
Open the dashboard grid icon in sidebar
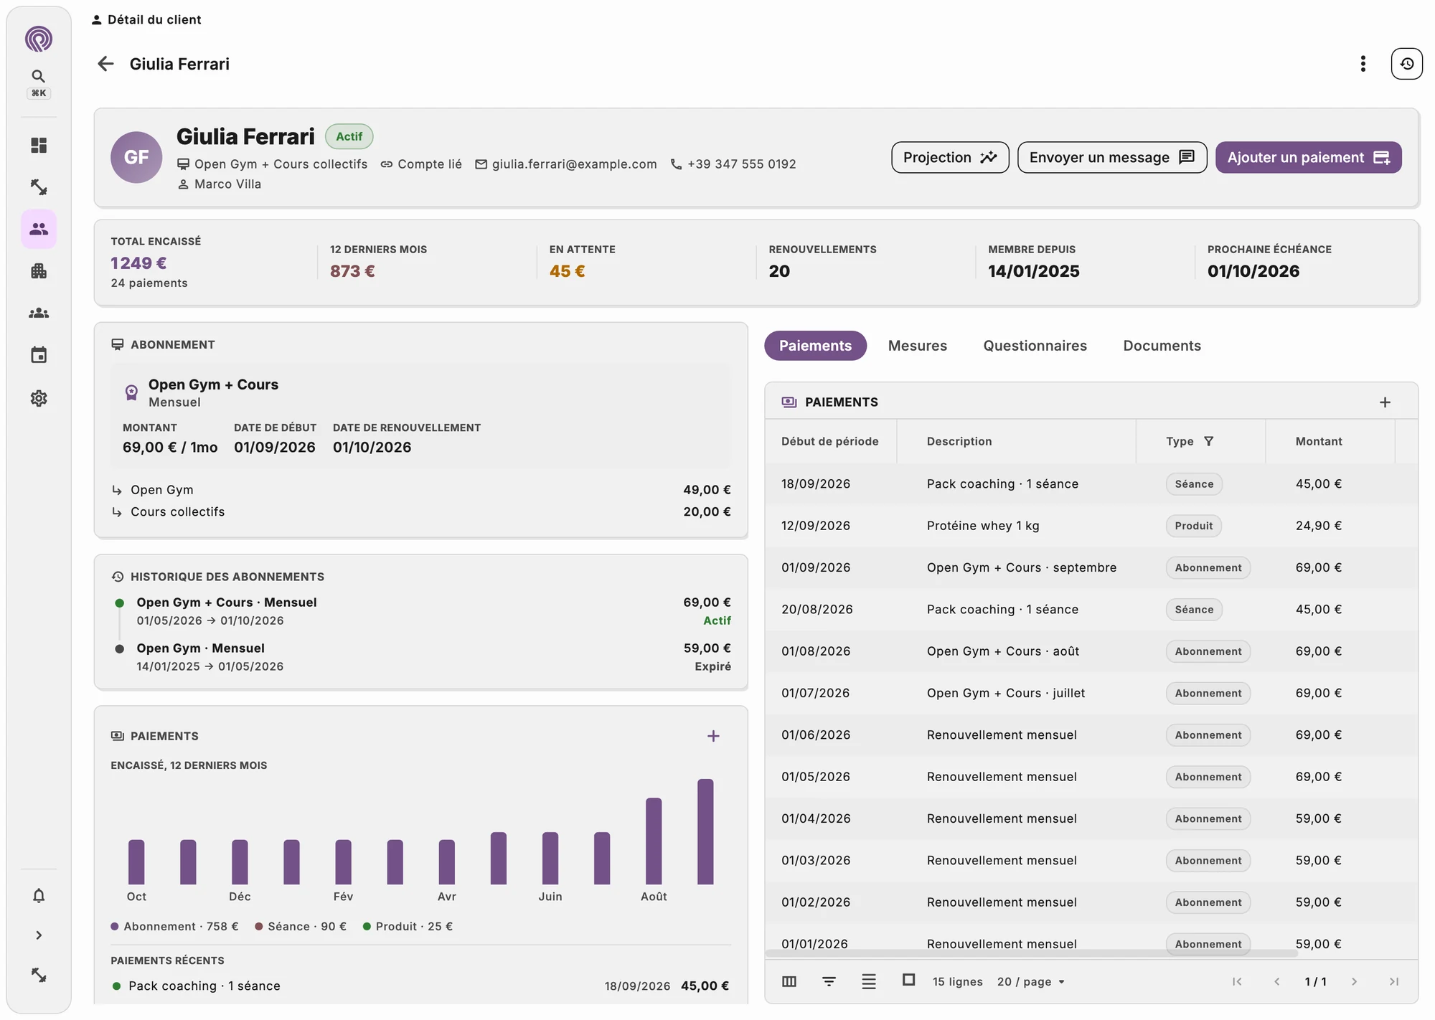tap(39, 146)
